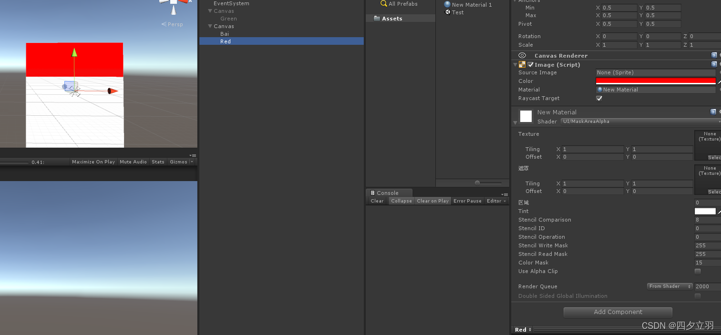
Task: Click the Add Component button
Action: 618,312
